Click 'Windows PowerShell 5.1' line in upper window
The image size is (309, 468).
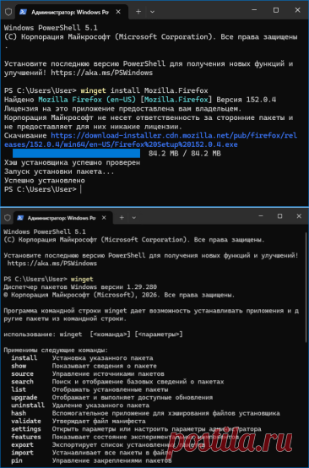click(51, 28)
